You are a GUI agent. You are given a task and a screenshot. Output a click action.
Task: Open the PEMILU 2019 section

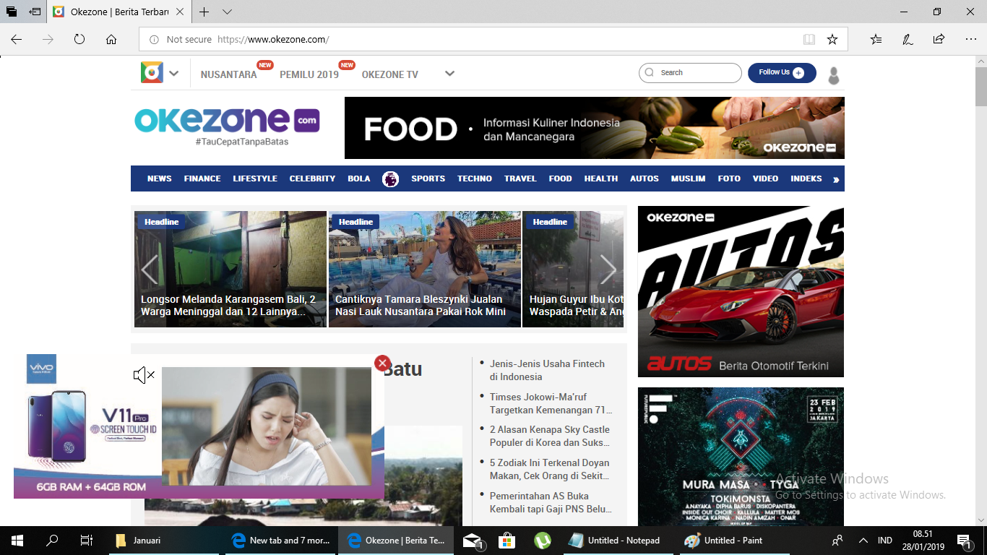[309, 74]
